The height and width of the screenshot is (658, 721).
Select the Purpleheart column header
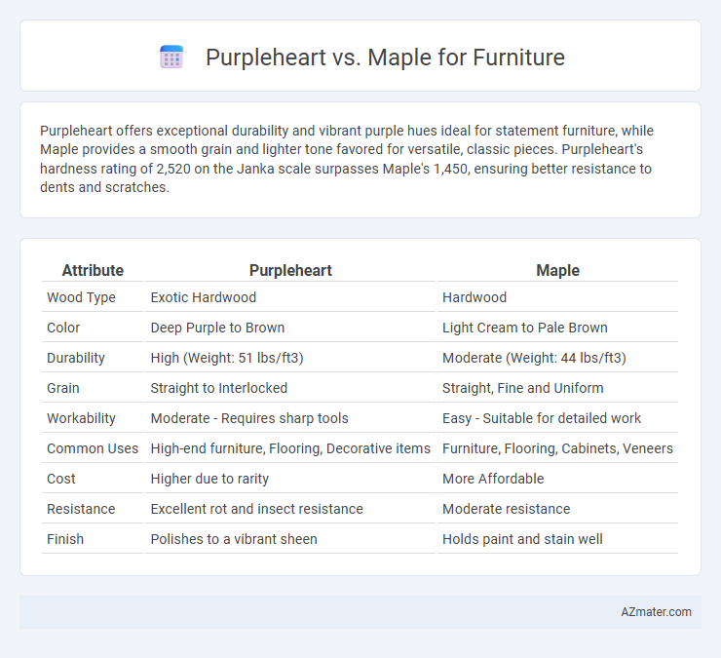click(290, 270)
